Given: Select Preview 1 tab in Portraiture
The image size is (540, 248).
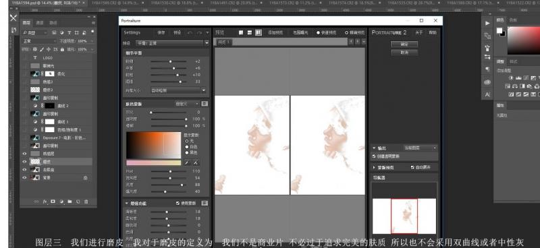Looking at the screenshot, I should pyautogui.click(x=225, y=42).
